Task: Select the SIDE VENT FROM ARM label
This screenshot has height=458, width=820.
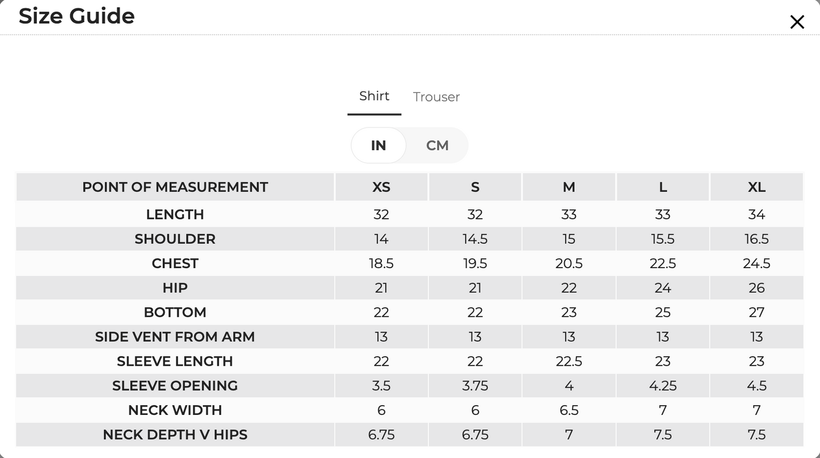Action: point(175,337)
